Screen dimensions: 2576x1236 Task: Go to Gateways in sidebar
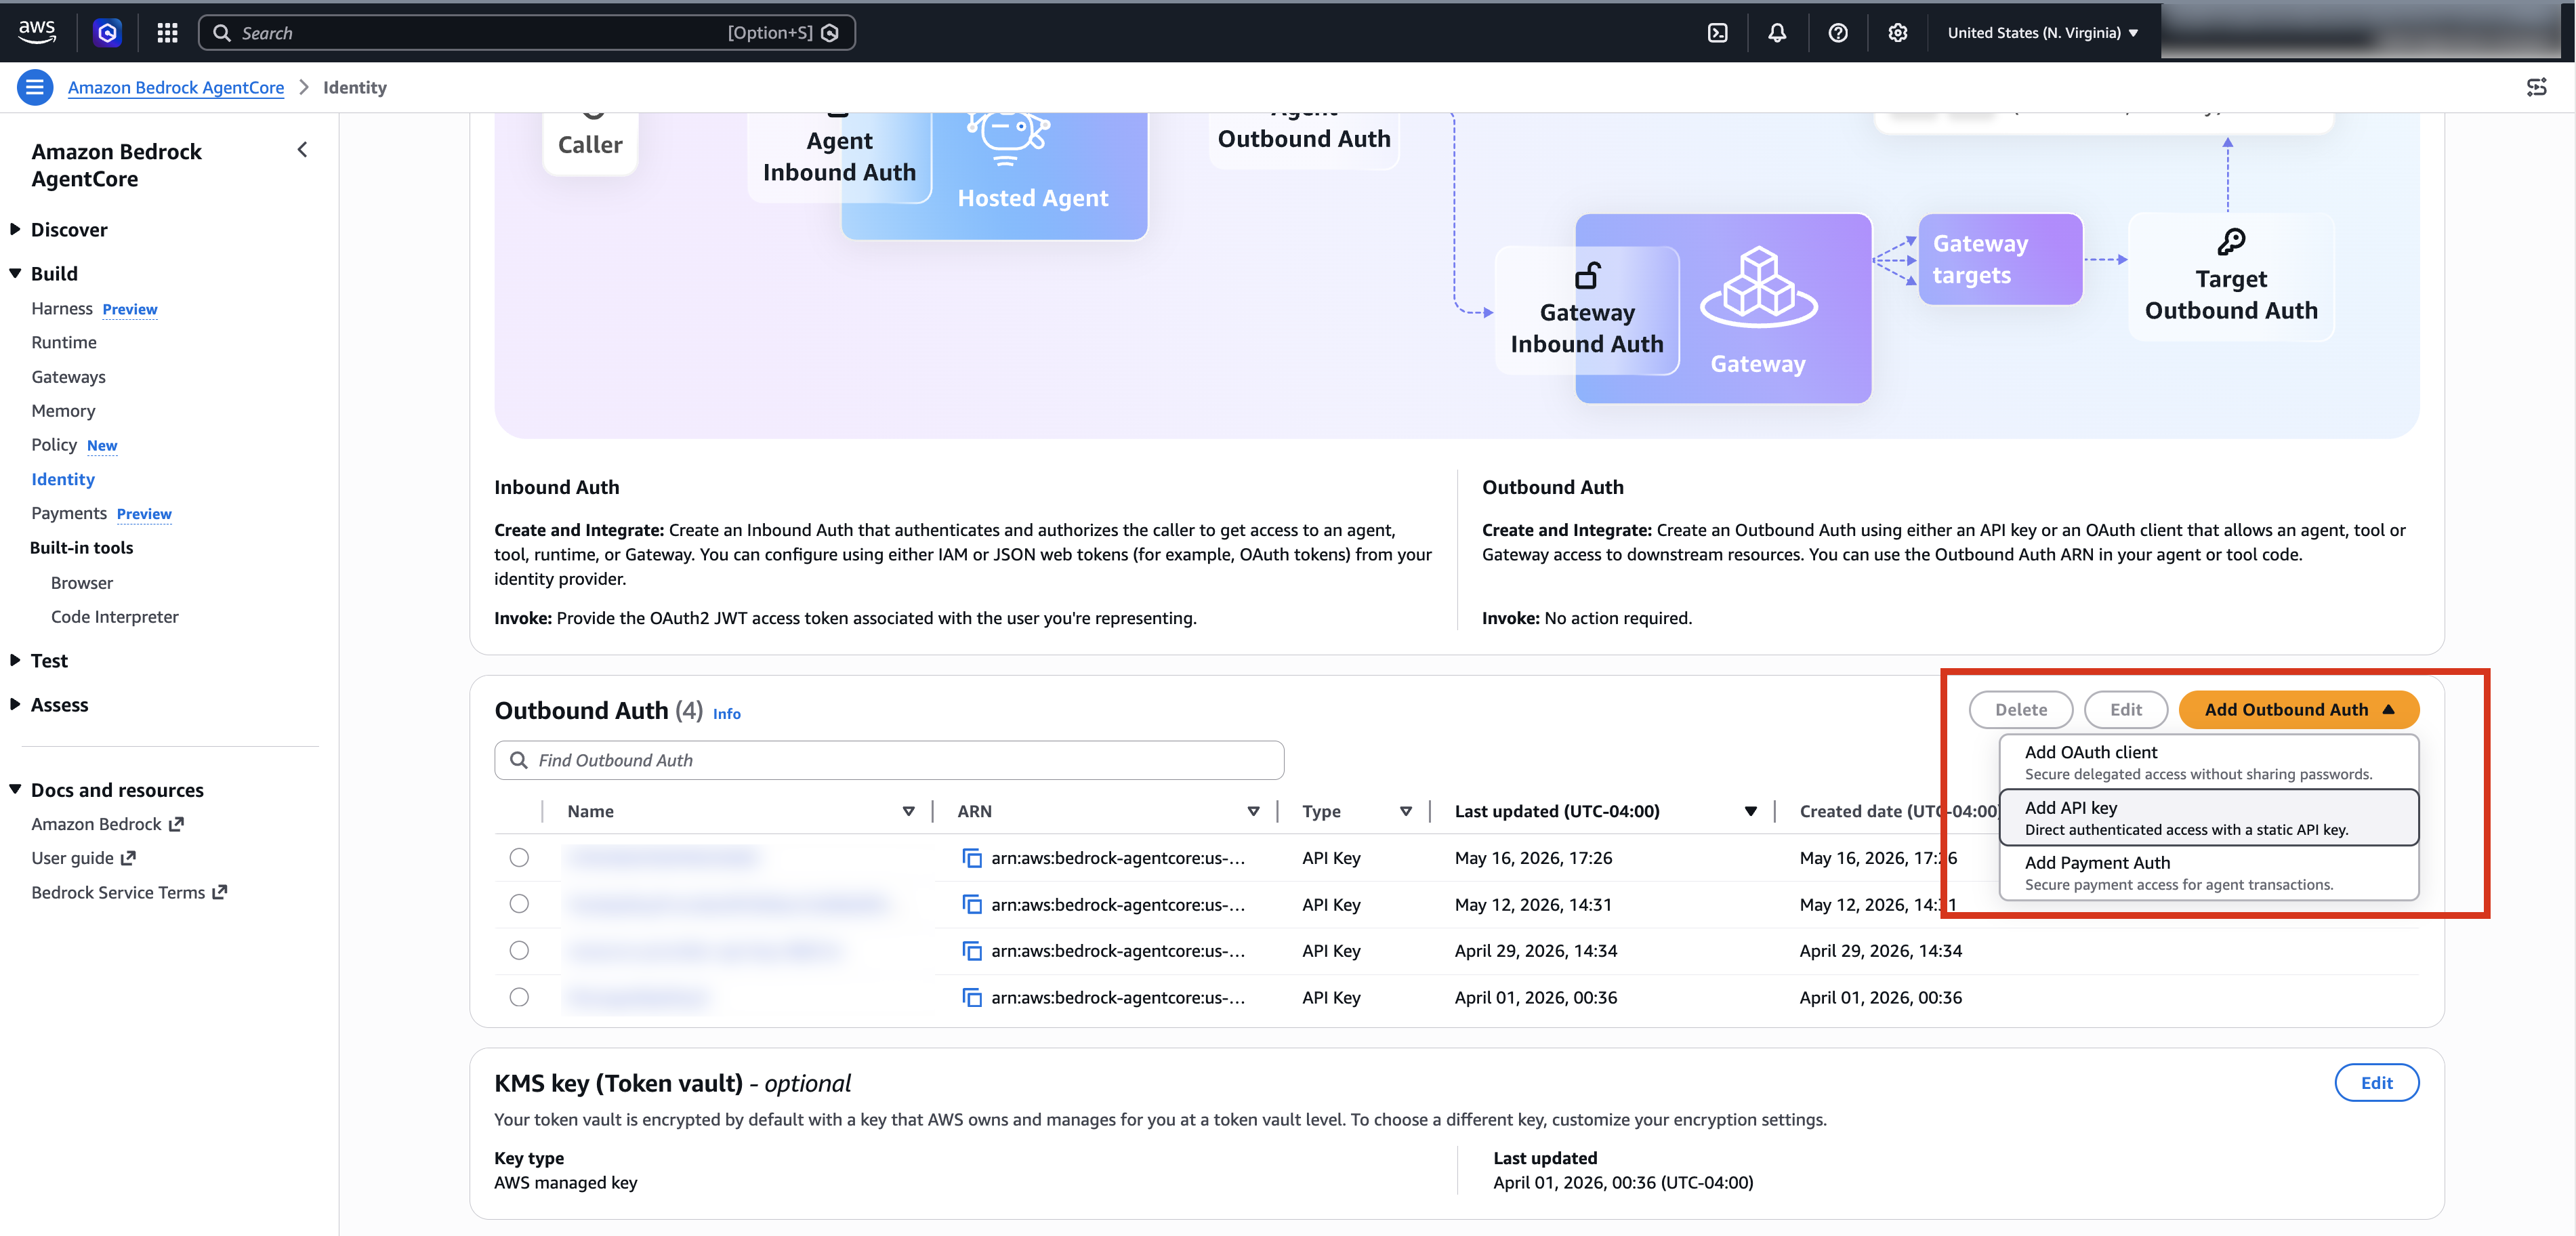68,377
